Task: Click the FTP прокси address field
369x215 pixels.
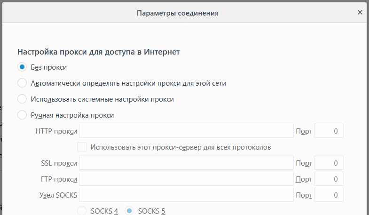Action: [186, 179]
